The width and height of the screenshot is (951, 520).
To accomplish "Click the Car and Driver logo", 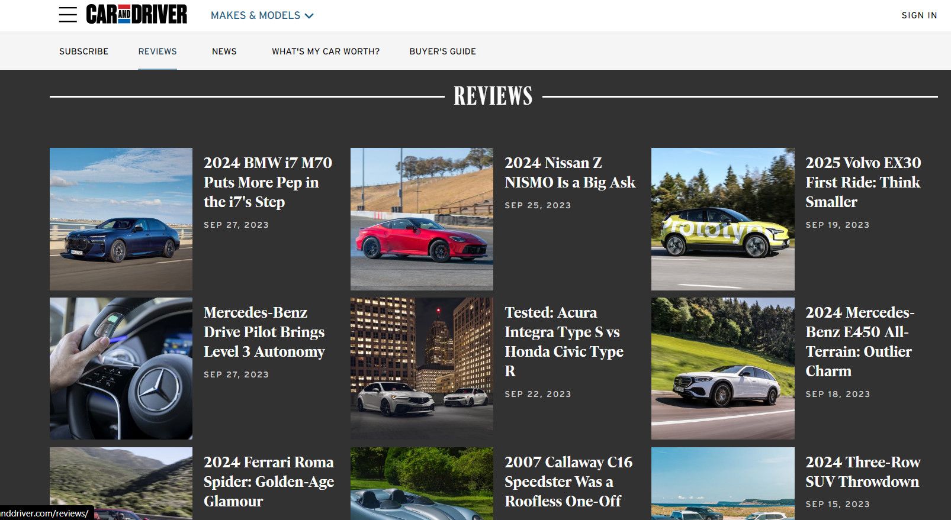I will pyautogui.click(x=137, y=14).
